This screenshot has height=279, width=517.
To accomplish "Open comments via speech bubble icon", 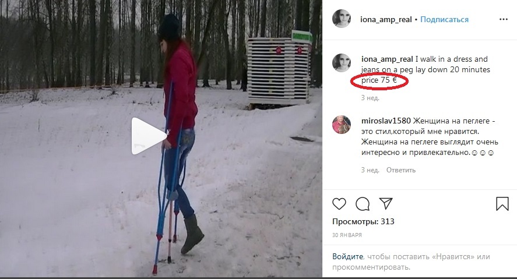I will [x=363, y=204].
